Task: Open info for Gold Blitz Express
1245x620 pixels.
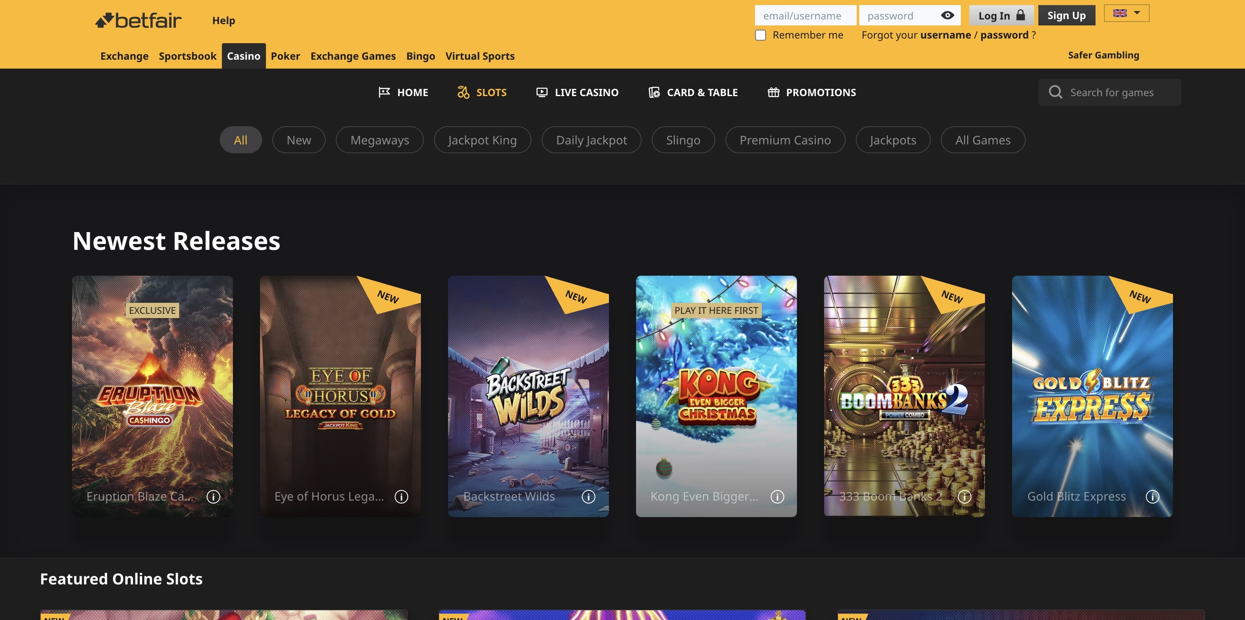Action: click(1153, 496)
